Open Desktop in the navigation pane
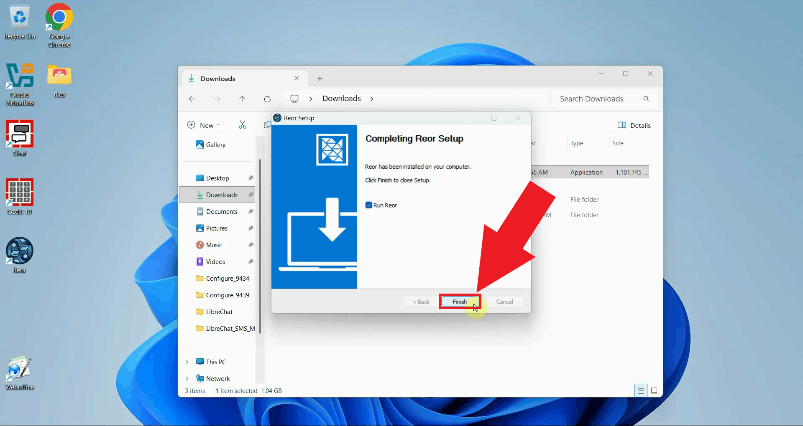803x426 pixels. (x=217, y=178)
